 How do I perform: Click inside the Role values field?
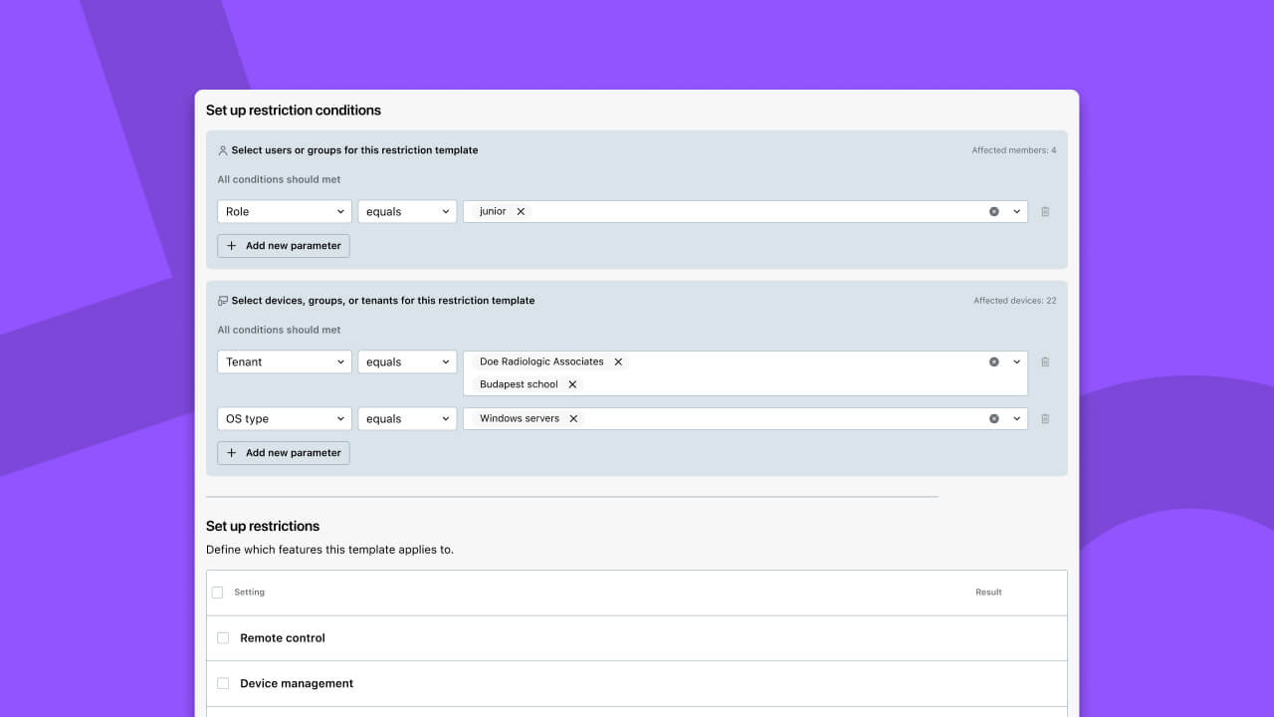[x=745, y=211]
